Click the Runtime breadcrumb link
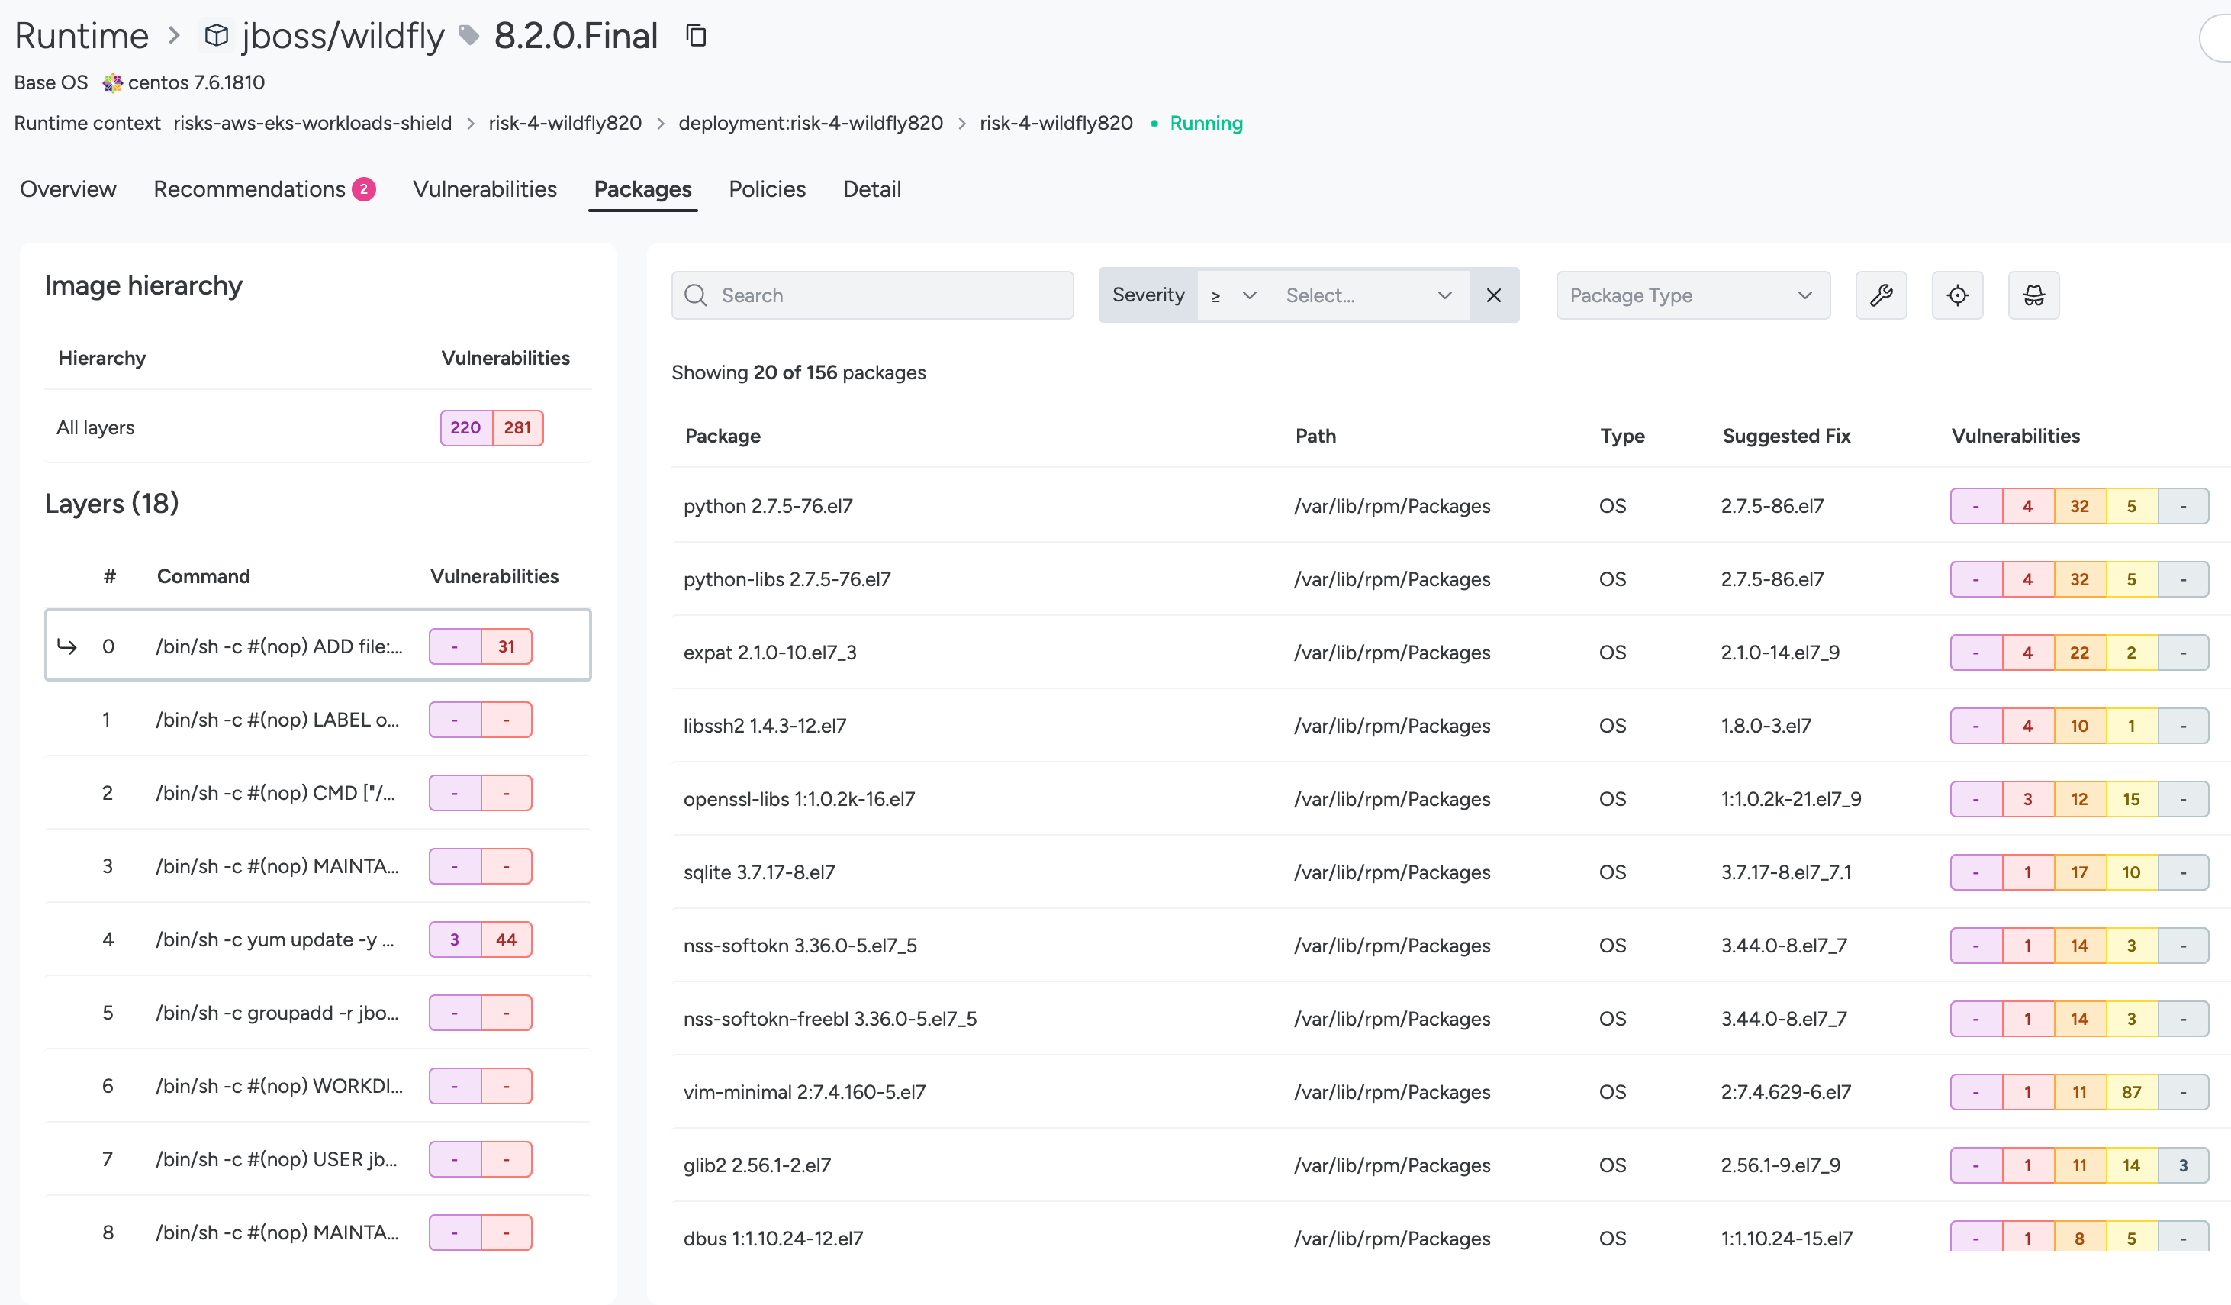This screenshot has height=1305, width=2231. tap(82, 35)
